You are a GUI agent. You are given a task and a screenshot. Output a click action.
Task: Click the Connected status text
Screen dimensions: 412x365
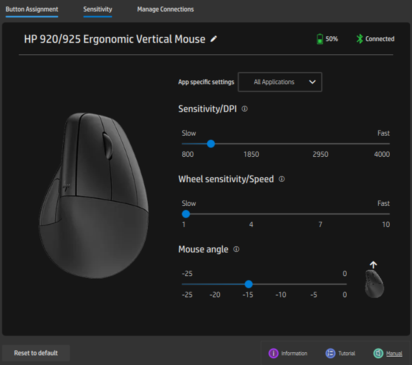pos(380,39)
